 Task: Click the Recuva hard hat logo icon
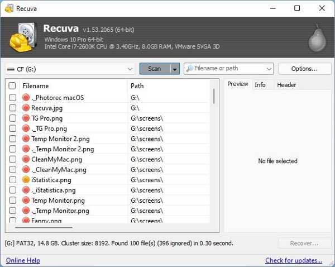click(23, 37)
